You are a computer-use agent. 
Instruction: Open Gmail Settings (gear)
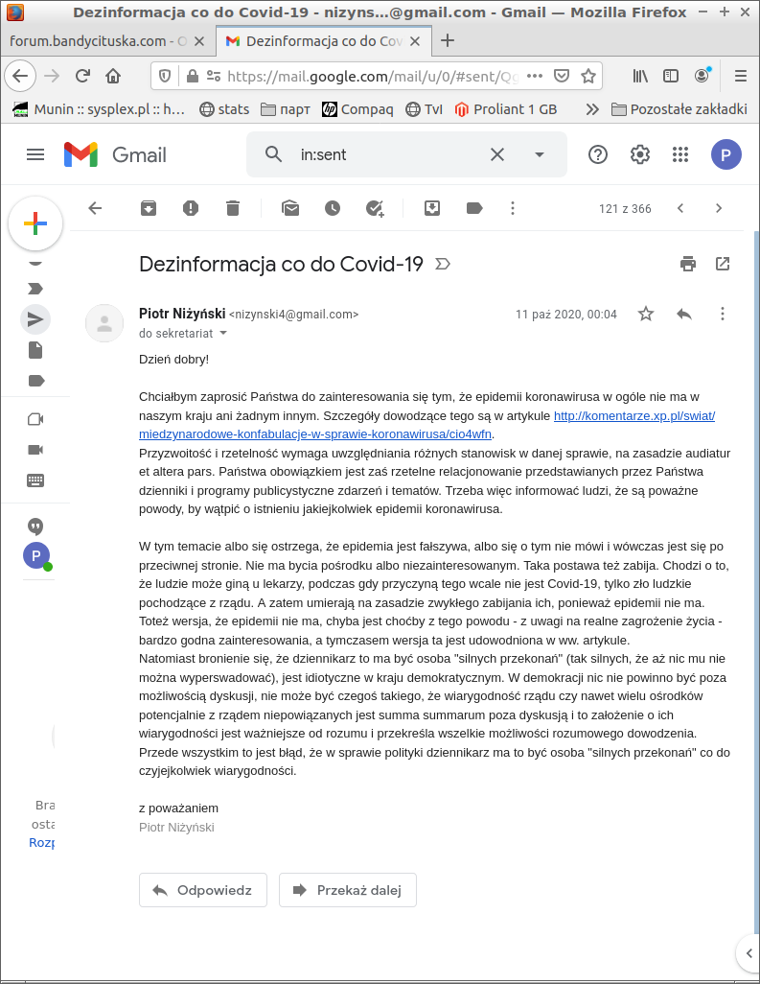(x=639, y=154)
